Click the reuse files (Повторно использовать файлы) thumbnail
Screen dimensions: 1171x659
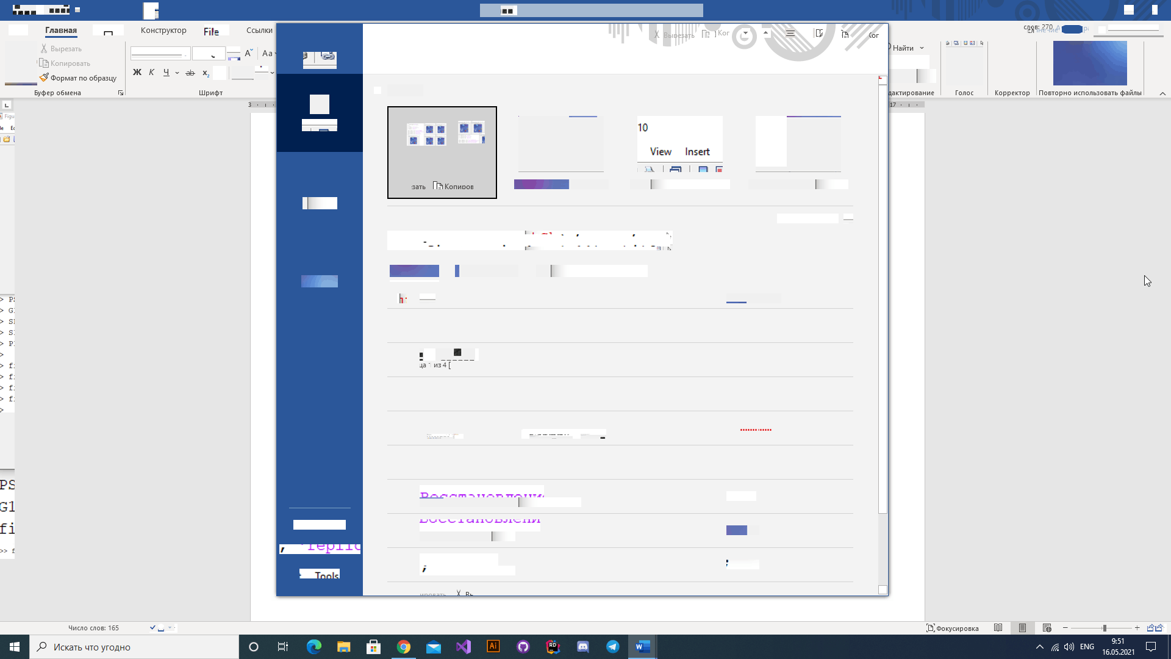(x=1090, y=63)
